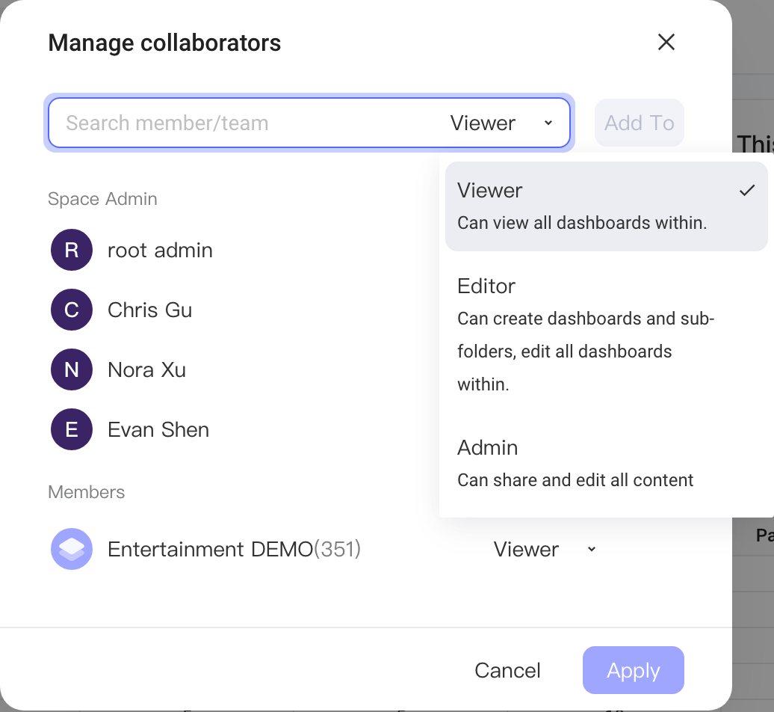Image resolution: width=774 pixels, height=712 pixels.
Task: Click the Space Admin section label
Action: [102, 199]
